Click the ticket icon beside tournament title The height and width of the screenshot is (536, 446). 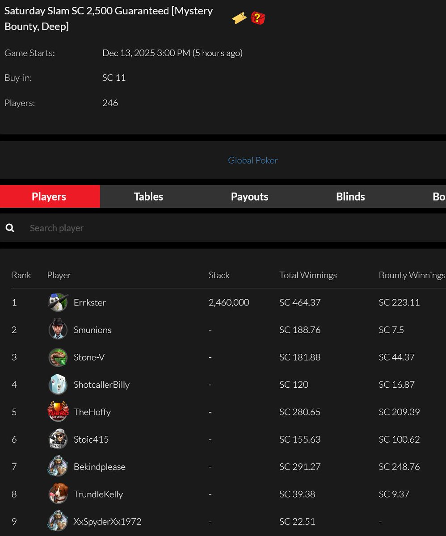(x=240, y=18)
